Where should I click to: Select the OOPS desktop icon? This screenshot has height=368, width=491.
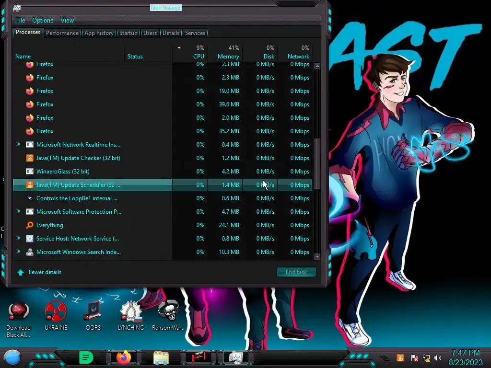(x=94, y=315)
